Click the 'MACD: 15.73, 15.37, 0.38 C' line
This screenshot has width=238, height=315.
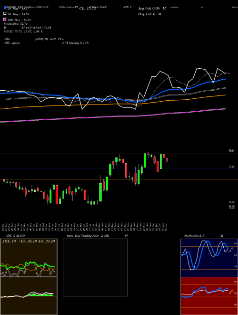(x=24, y=31)
